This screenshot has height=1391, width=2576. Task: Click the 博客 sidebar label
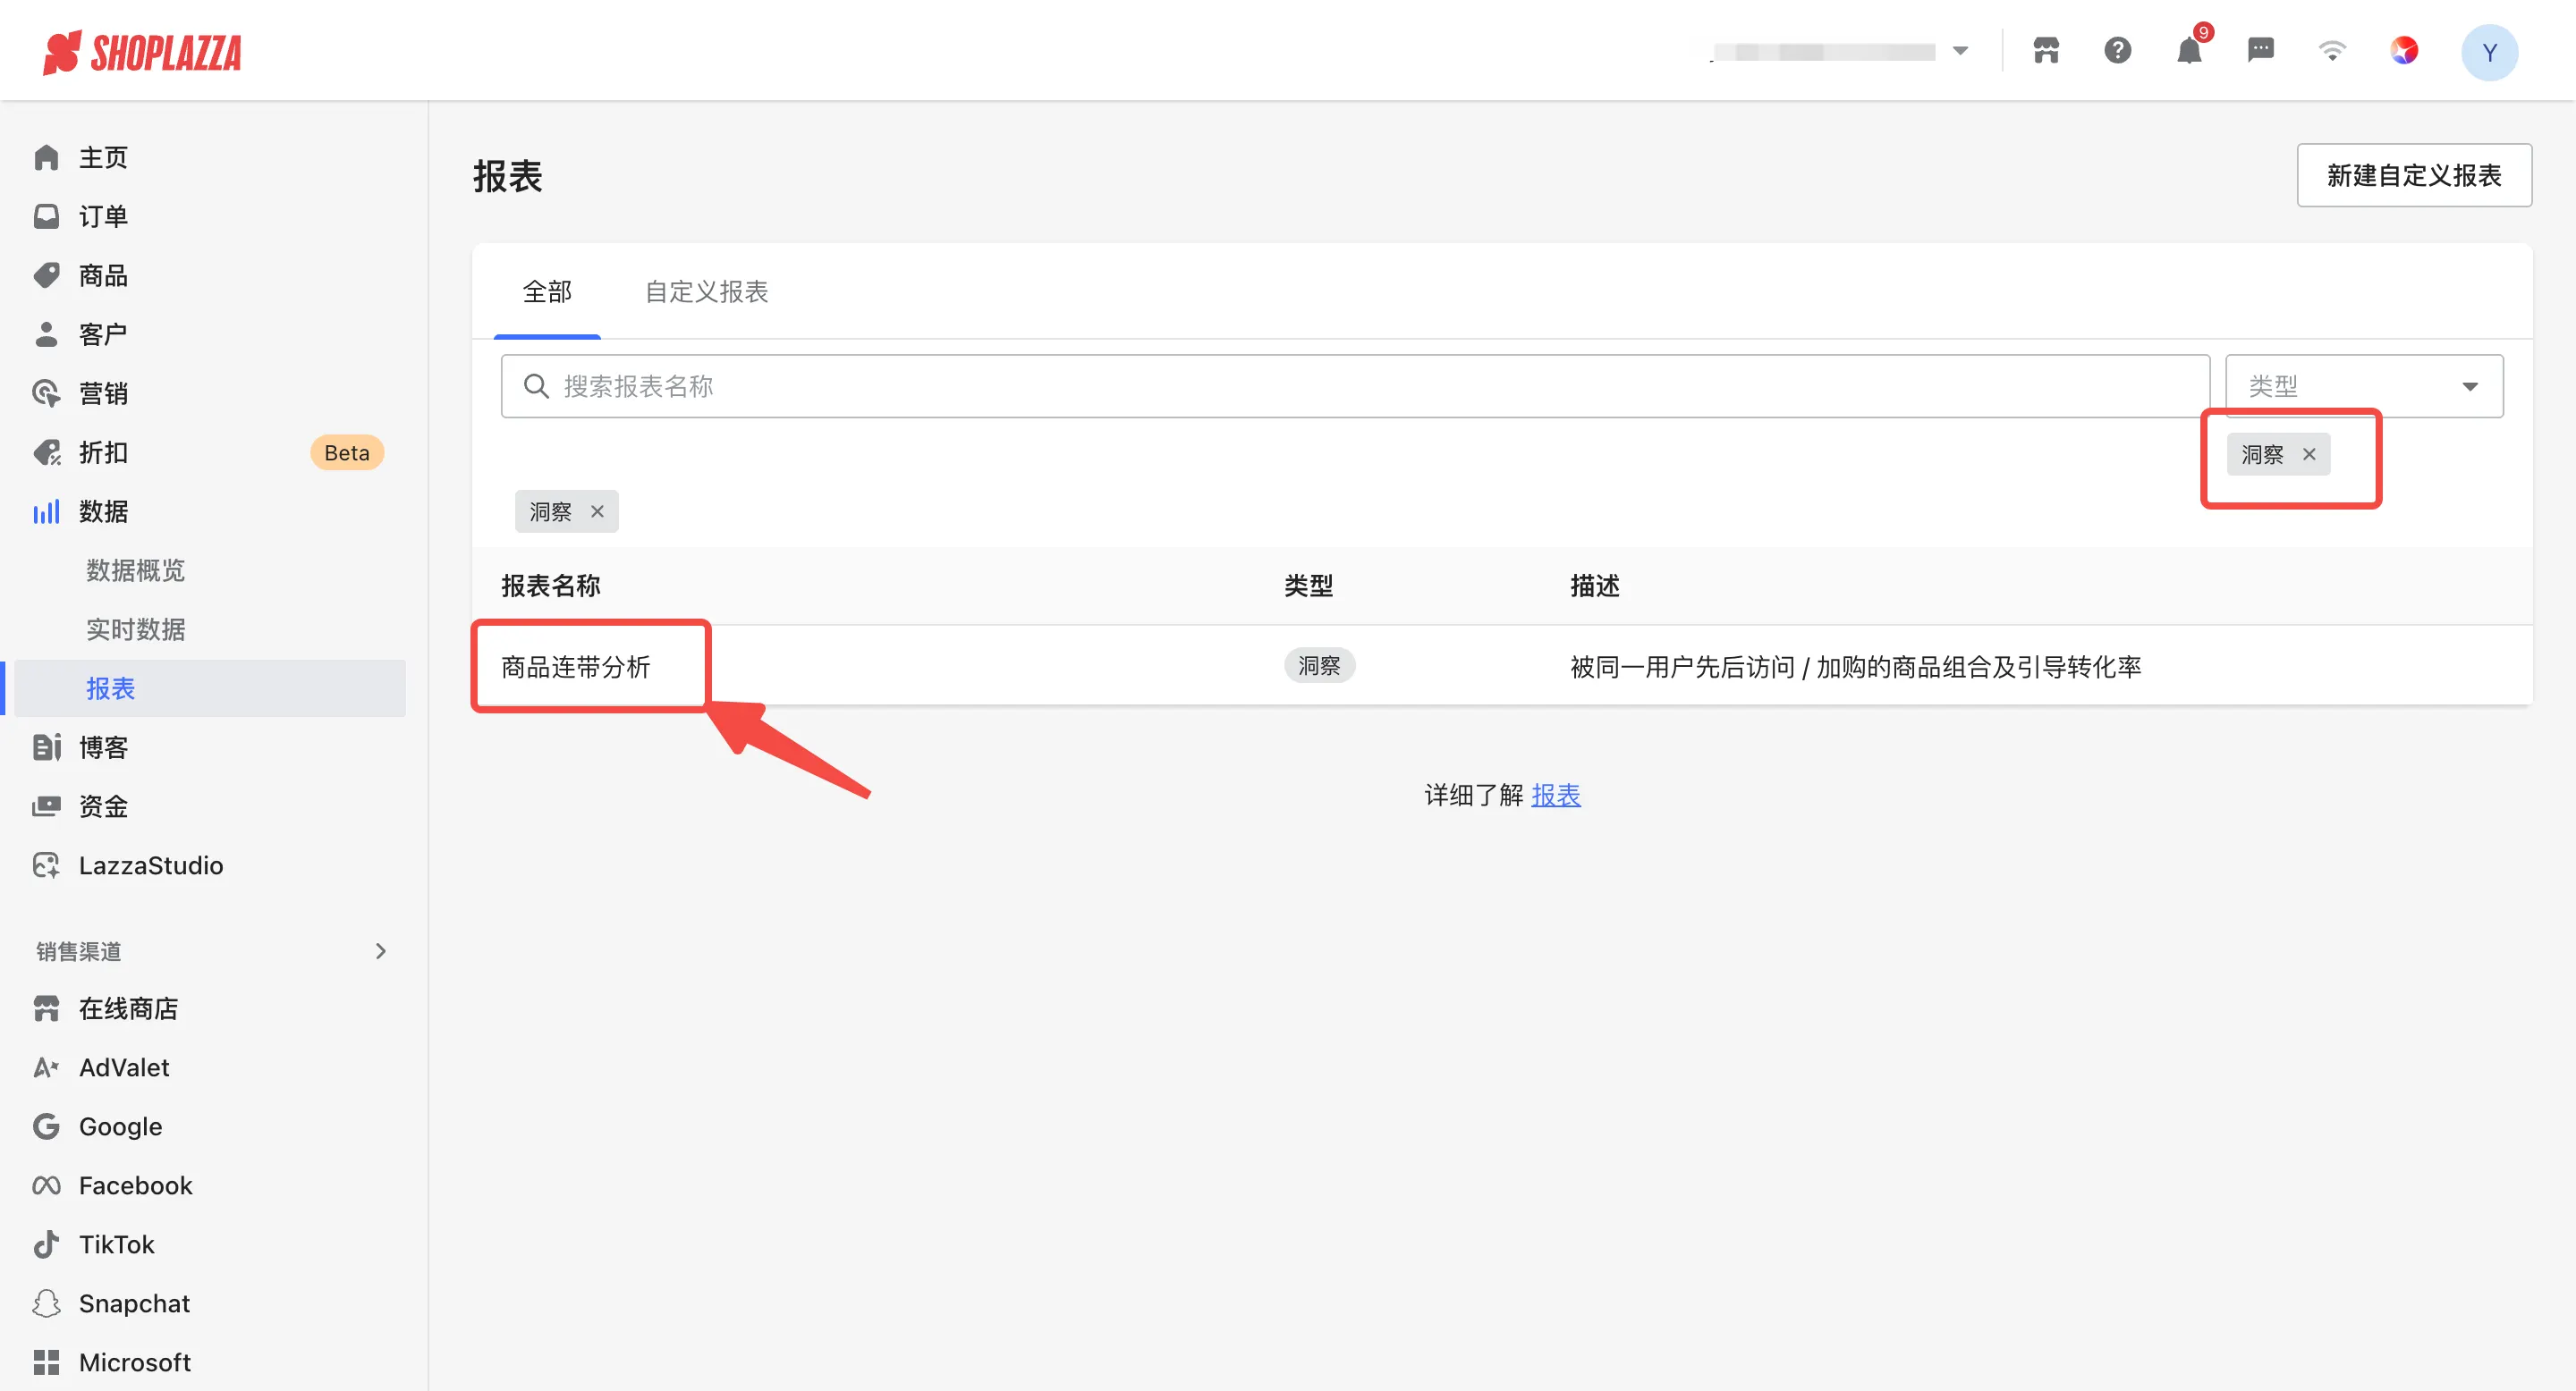tap(104, 747)
